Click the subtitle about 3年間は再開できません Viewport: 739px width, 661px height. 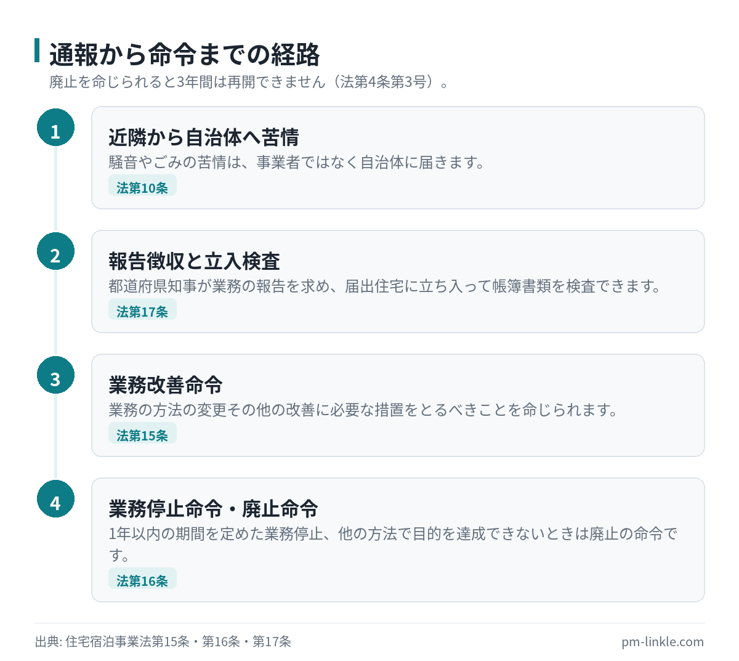[249, 82]
